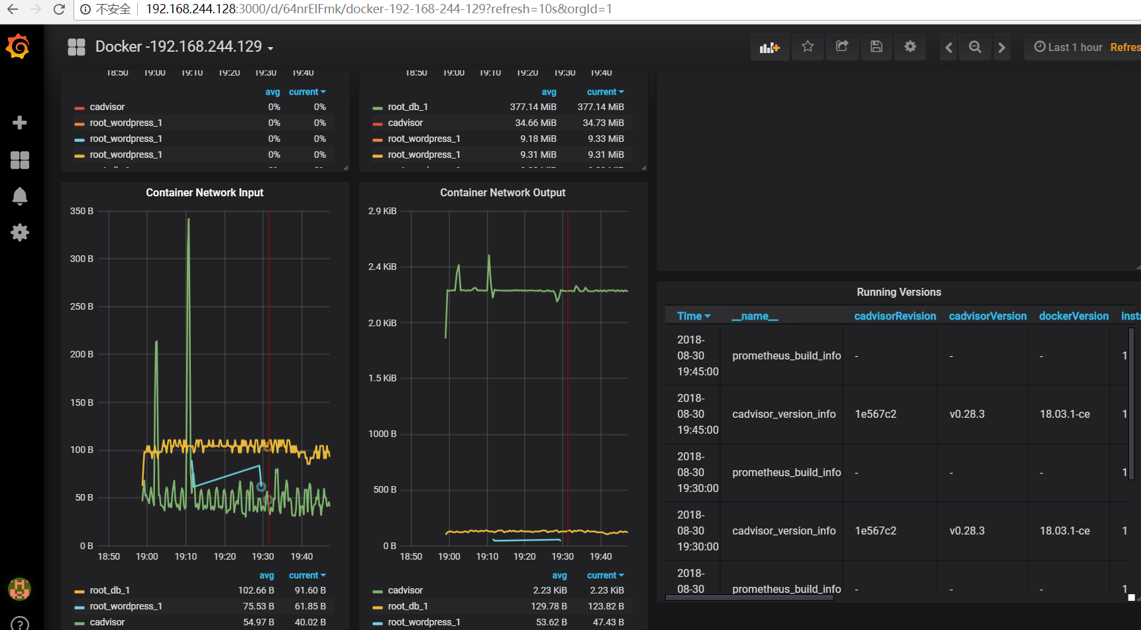
Task: Toggle root_wordpress_1 in Network Output legend
Action: pyautogui.click(x=424, y=622)
